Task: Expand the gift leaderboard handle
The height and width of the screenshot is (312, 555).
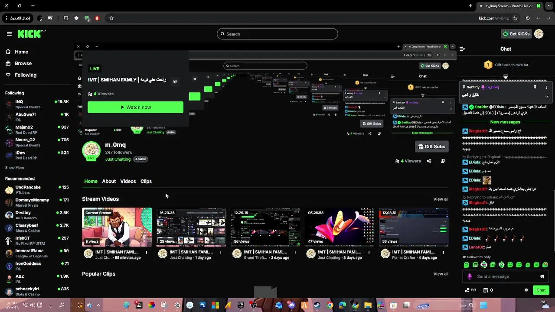Action: (506, 76)
